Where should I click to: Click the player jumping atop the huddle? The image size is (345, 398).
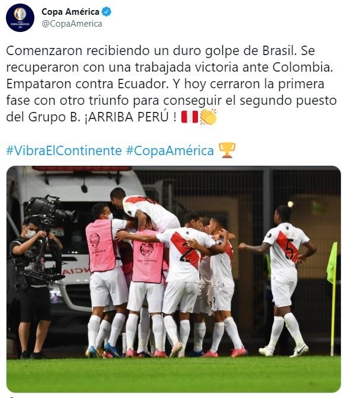[x=145, y=210]
